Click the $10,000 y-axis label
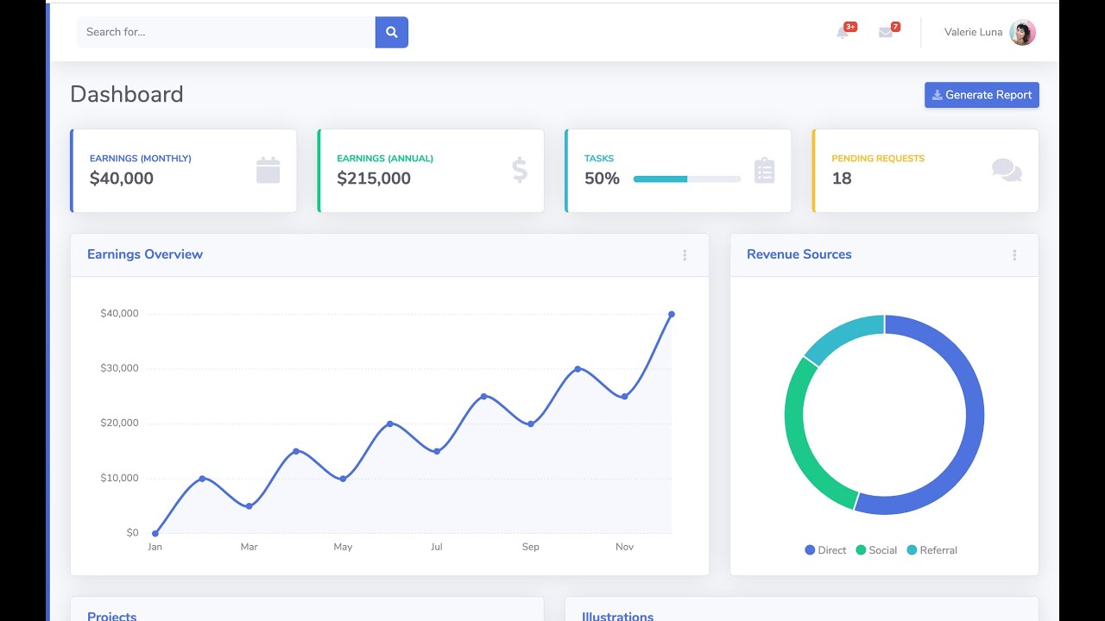Viewport: 1105px width, 621px height. tap(119, 478)
